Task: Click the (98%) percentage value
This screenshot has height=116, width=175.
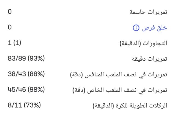Action: coord(36,89)
